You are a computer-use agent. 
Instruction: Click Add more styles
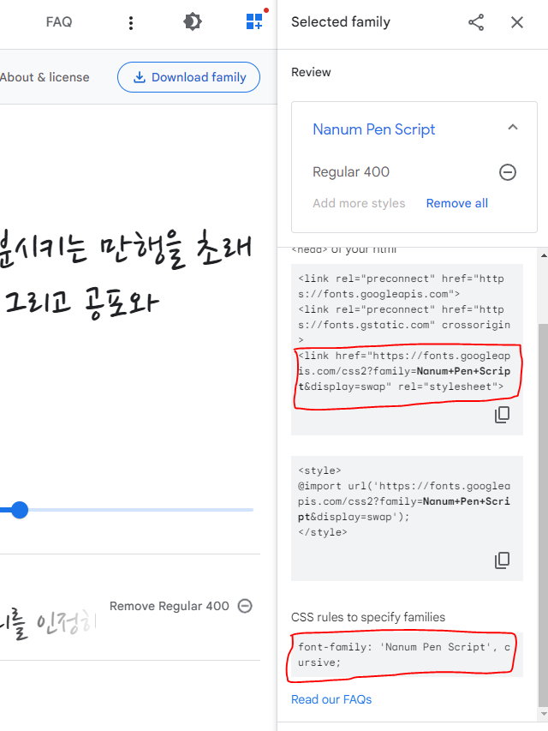click(x=359, y=203)
